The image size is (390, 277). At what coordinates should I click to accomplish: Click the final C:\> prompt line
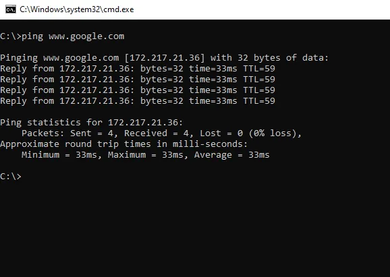point(11,177)
